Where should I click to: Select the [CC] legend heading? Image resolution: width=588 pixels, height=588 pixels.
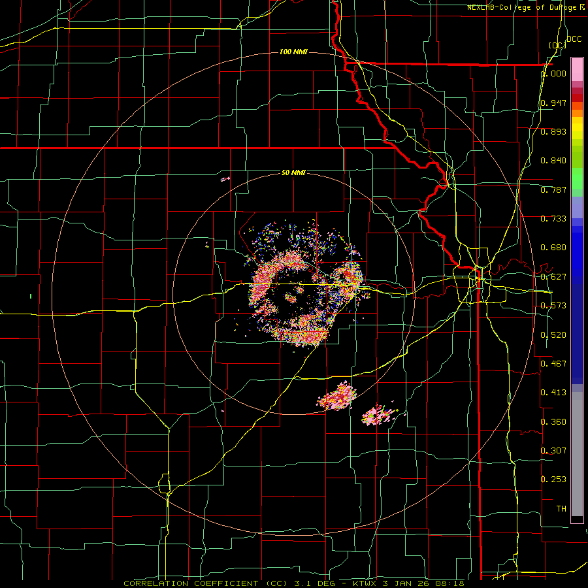tap(557, 45)
